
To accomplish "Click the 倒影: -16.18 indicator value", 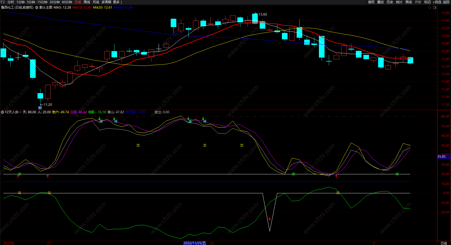I will (97, 112).
